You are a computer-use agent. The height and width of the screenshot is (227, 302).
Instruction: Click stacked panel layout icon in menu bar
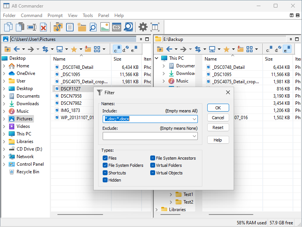pyautogui.click(x=297, y=16)
